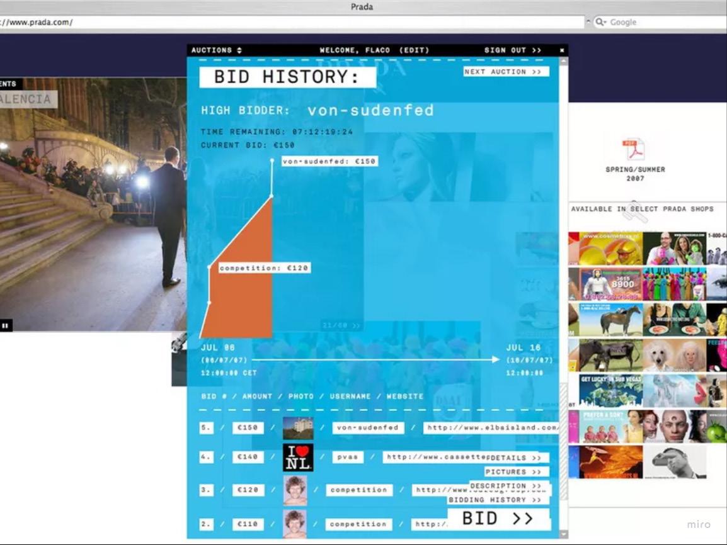
Task: Click the €150 amount in bid 5
Action: click(x=248, y=428)
